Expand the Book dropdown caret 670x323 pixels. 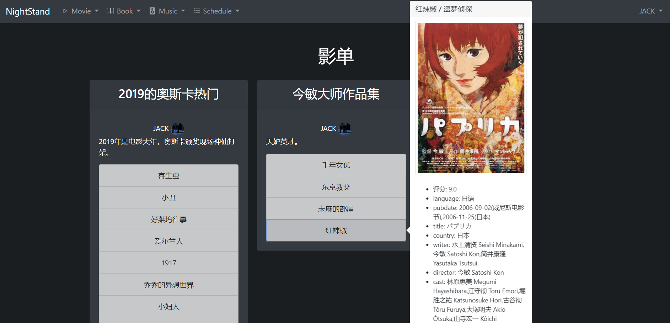coord(139,11)
